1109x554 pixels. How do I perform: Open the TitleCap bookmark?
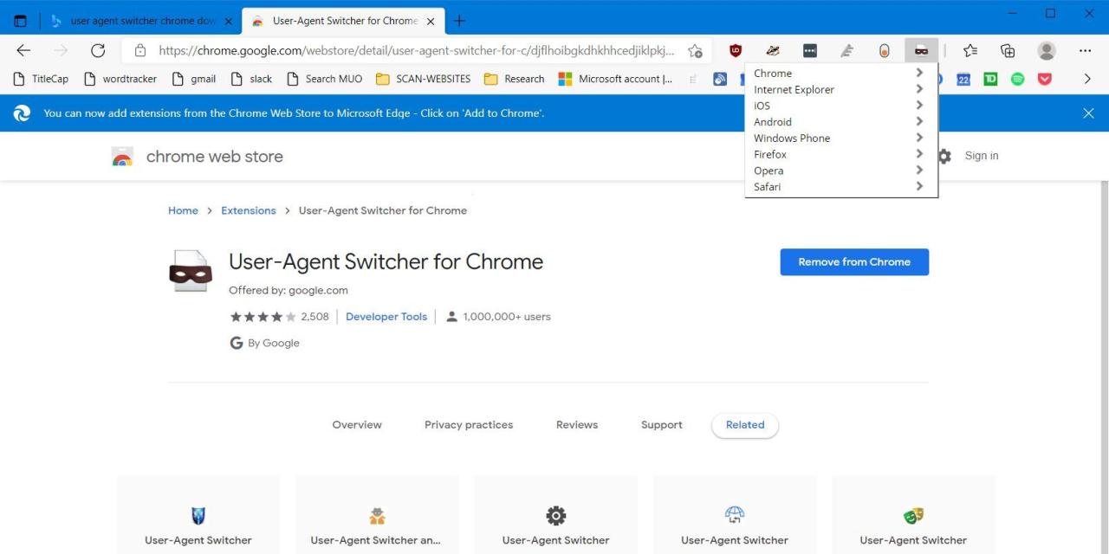coord(41,79)
